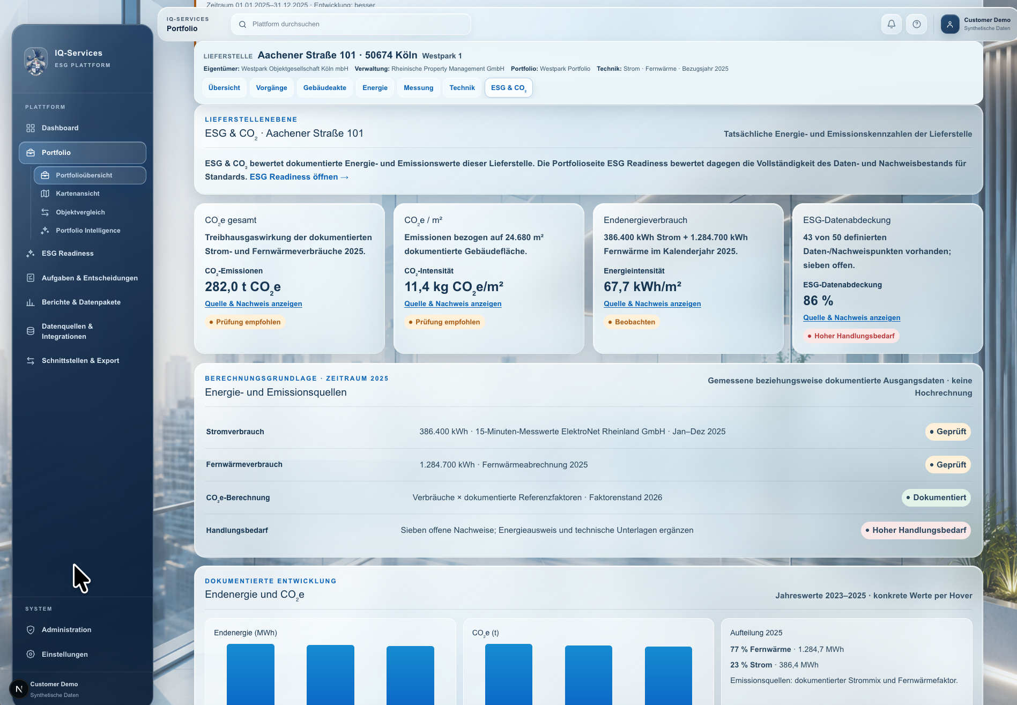Open ESG Readiness in the sidebar

tap(83, 254)
